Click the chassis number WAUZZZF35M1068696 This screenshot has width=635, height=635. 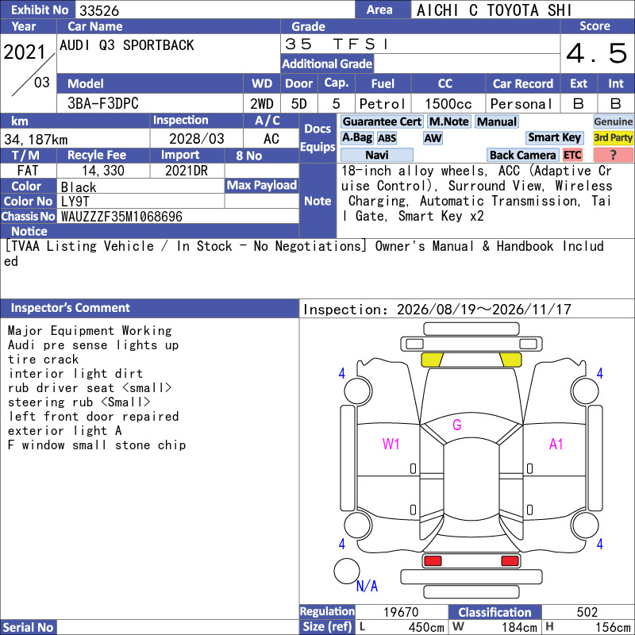click(121, 217)
